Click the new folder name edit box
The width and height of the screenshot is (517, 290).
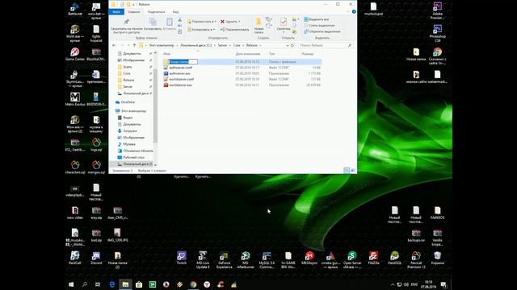pyautogui.click(x=183, y=62)
